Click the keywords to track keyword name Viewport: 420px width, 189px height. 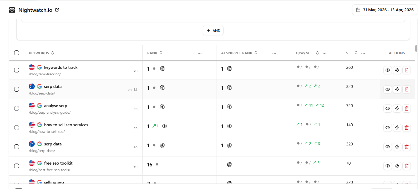coord(61,67)
